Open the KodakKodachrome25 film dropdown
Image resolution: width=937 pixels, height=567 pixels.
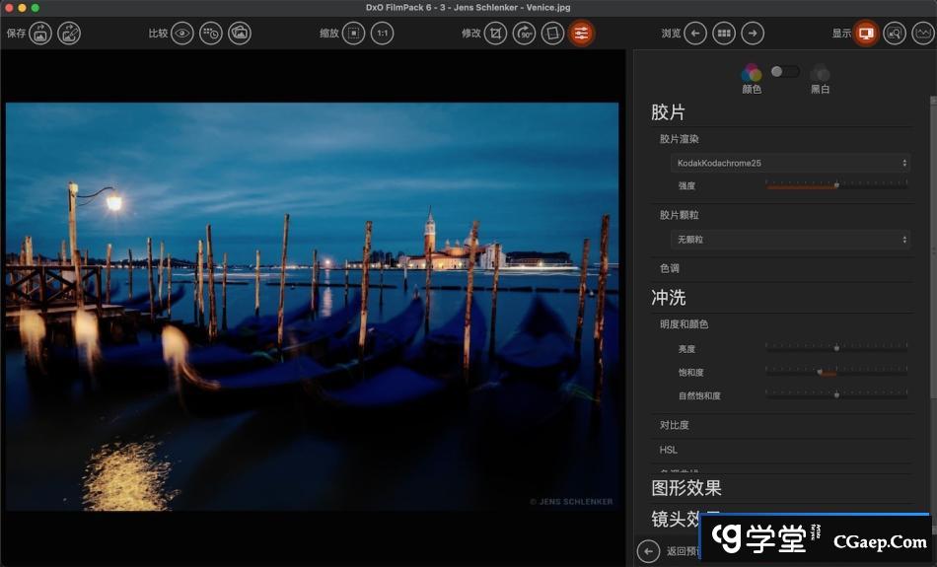pos(791,163)
